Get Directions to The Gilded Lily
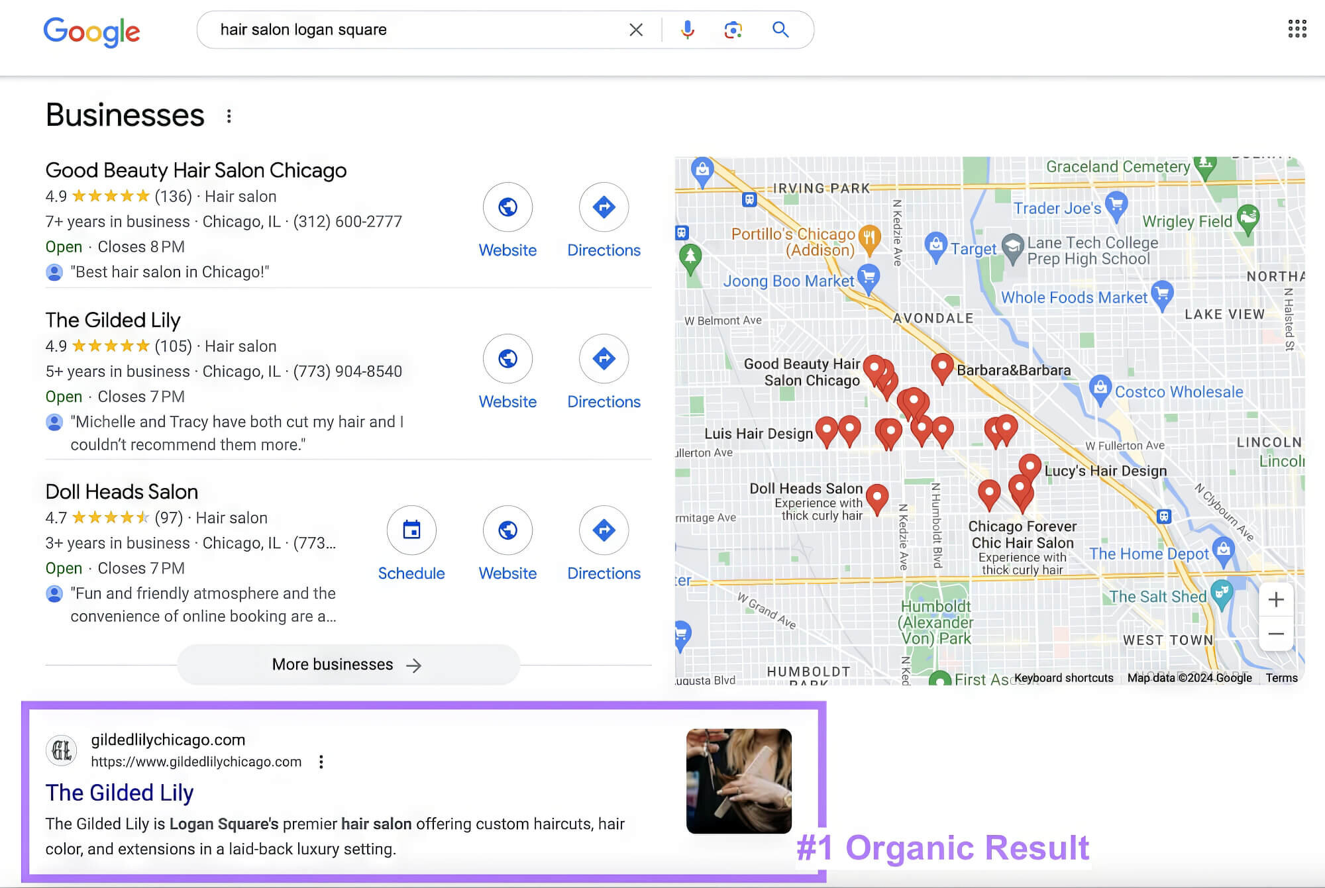The width and height of the screenshot is (1325, 888). click(x=604, y=359)
